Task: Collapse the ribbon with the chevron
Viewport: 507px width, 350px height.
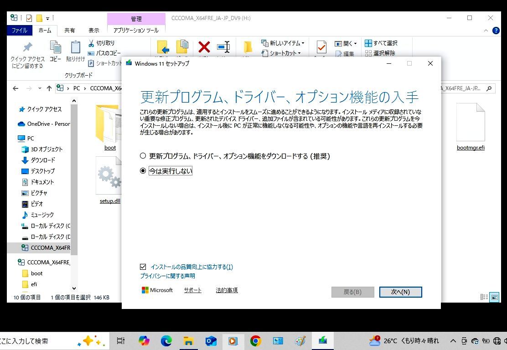Action: [486, 31]
